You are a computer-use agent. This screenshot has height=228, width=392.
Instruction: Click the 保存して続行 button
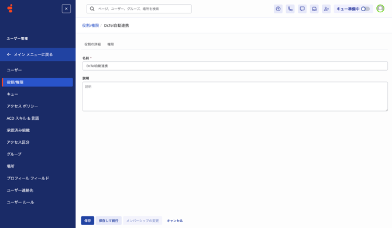pyautogui.click(x=108, y=221)
